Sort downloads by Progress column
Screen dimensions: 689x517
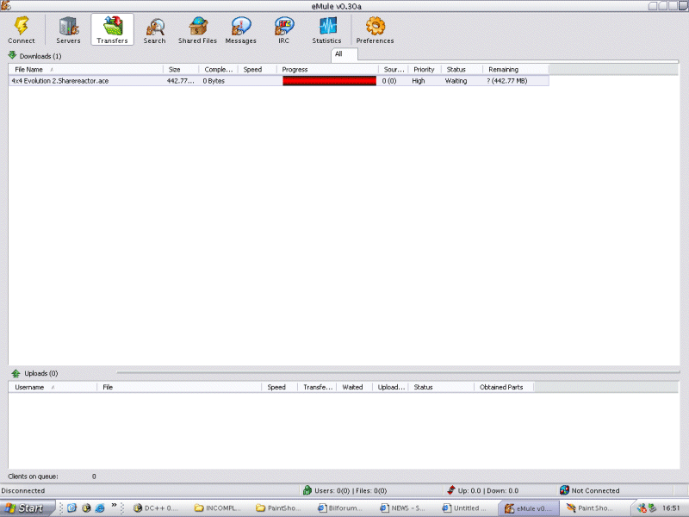point(327,70)
